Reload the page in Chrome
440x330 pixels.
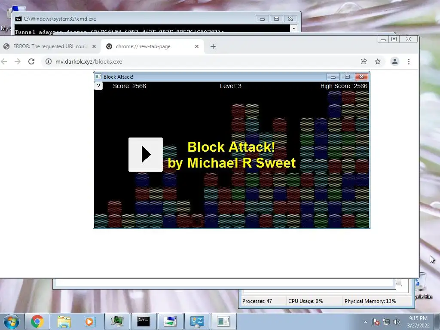click(31, 61)
